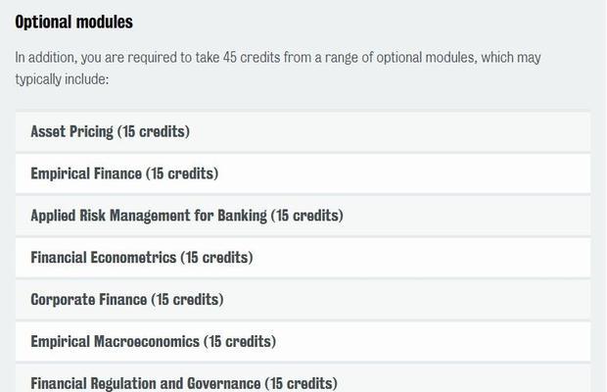Viewport: 607px width, 392px height.
Task: Click the word 'Governance' in the last module
Action: coord(224,383)
